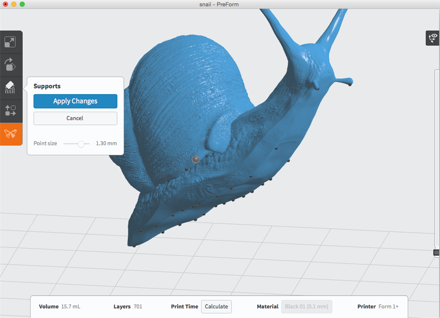Click the Point size slider knob
This screenshot has height=318, width=440.
click(81, 144)
